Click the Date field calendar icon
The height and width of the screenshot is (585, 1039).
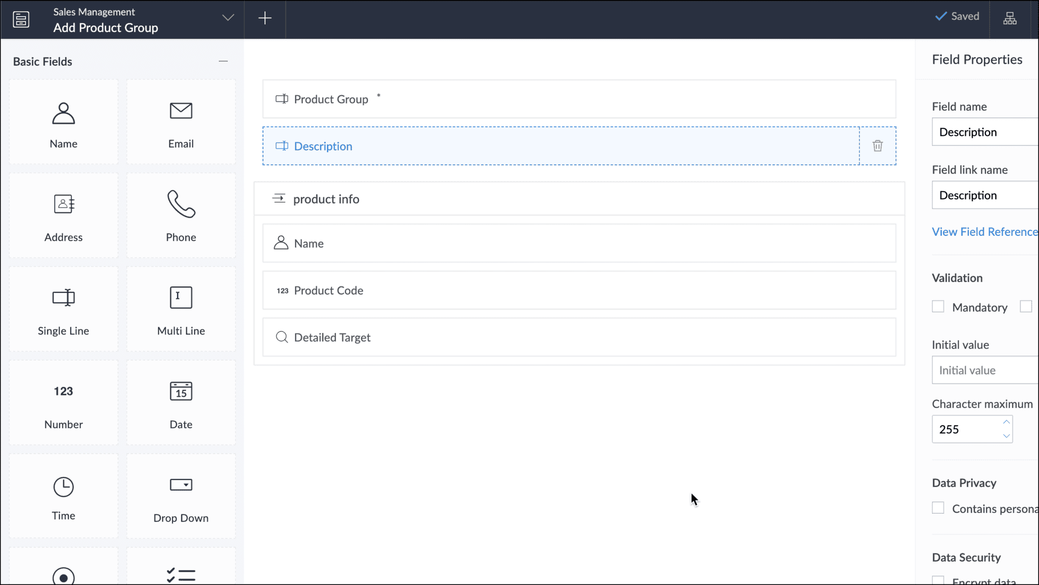coord(181,391)
